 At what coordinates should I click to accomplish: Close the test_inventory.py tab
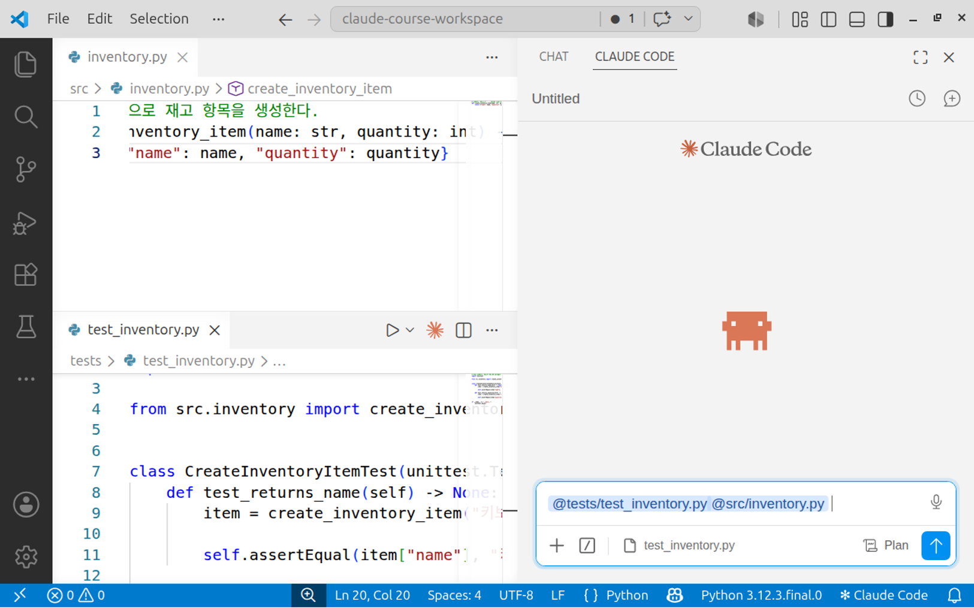(215, 330)
